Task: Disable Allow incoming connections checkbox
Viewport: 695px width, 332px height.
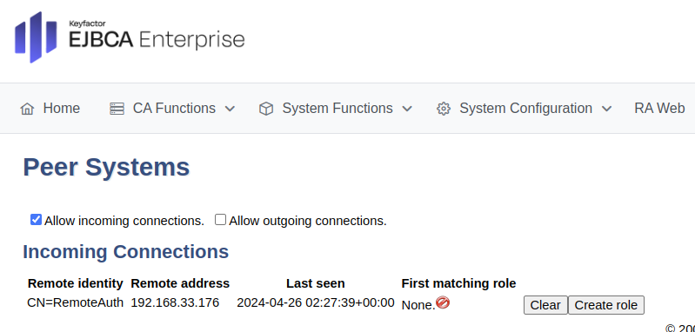Action: [x=36, y=220]
